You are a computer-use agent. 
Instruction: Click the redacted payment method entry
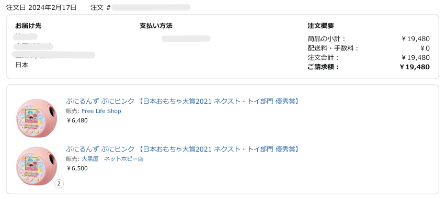(186, 38)
